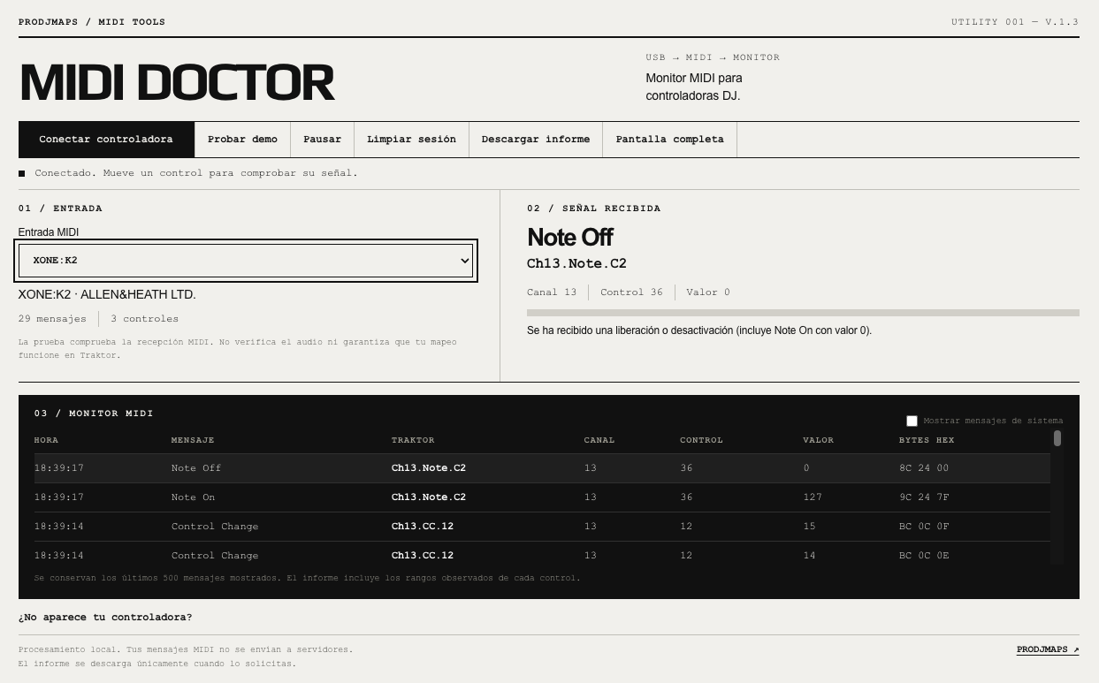Open the Entrada MIDI dropdown showing XONE:K2
Image resolution: width=1099 pixels, height=683 pixels.
[x=247, y=261]
